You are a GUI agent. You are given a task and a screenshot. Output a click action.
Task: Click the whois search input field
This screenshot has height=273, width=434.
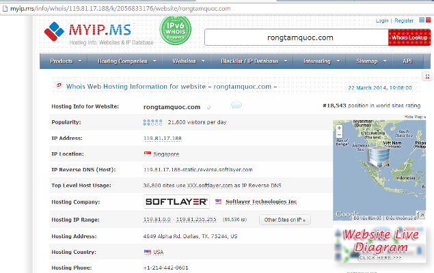click(x=295, y=38)
